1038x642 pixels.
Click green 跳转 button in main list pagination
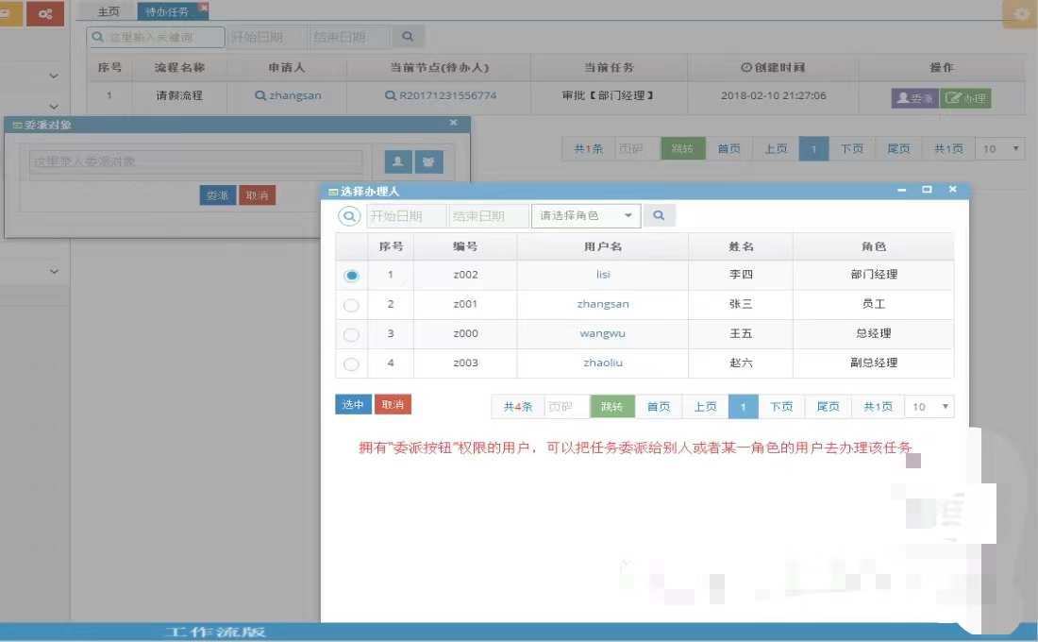[682, 148]
